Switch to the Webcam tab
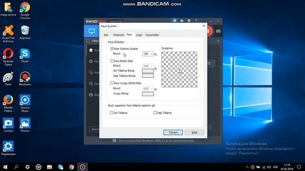The width and height of the screenshot is (305, 171). (x=119, y=35)
